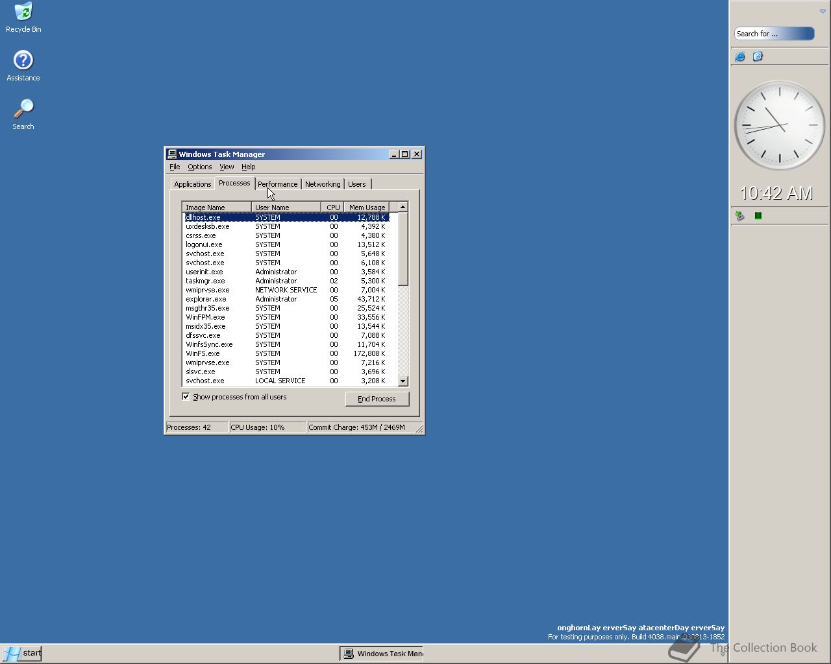
Task: Open the View menu
Action: 227,167
